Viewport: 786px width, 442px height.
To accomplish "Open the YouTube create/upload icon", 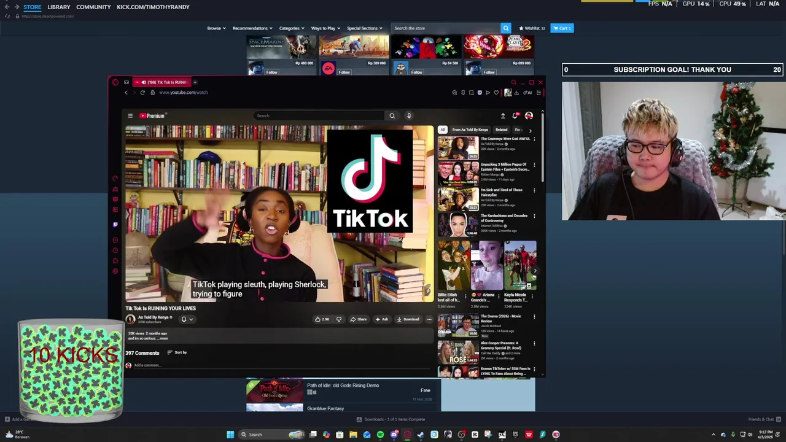I will [503, 115].
